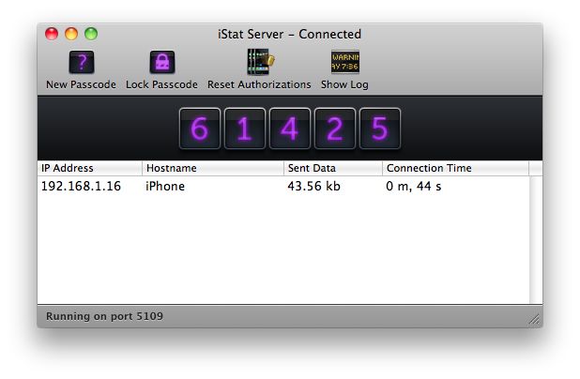Click the Reset Authorizations label

coord(259,84)
